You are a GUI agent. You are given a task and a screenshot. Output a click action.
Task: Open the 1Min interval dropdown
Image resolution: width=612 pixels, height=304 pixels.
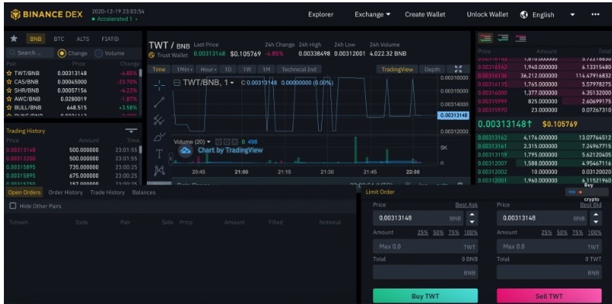[x=183, y=69]
